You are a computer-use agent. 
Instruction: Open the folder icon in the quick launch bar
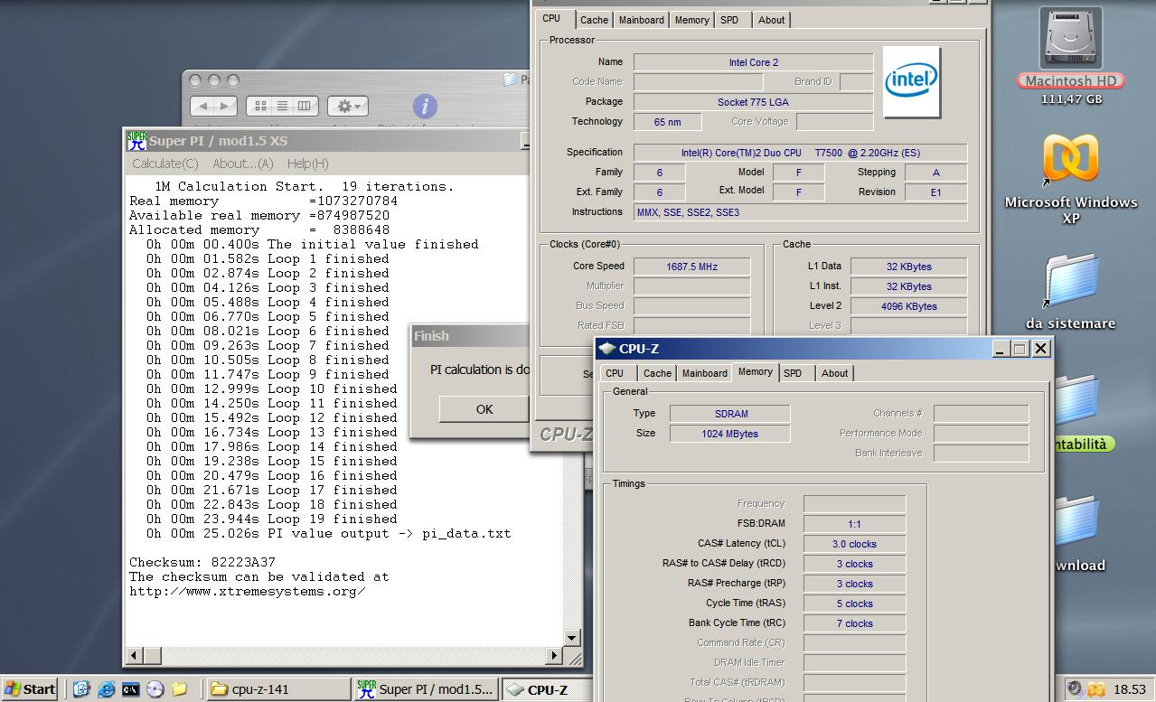179,688
